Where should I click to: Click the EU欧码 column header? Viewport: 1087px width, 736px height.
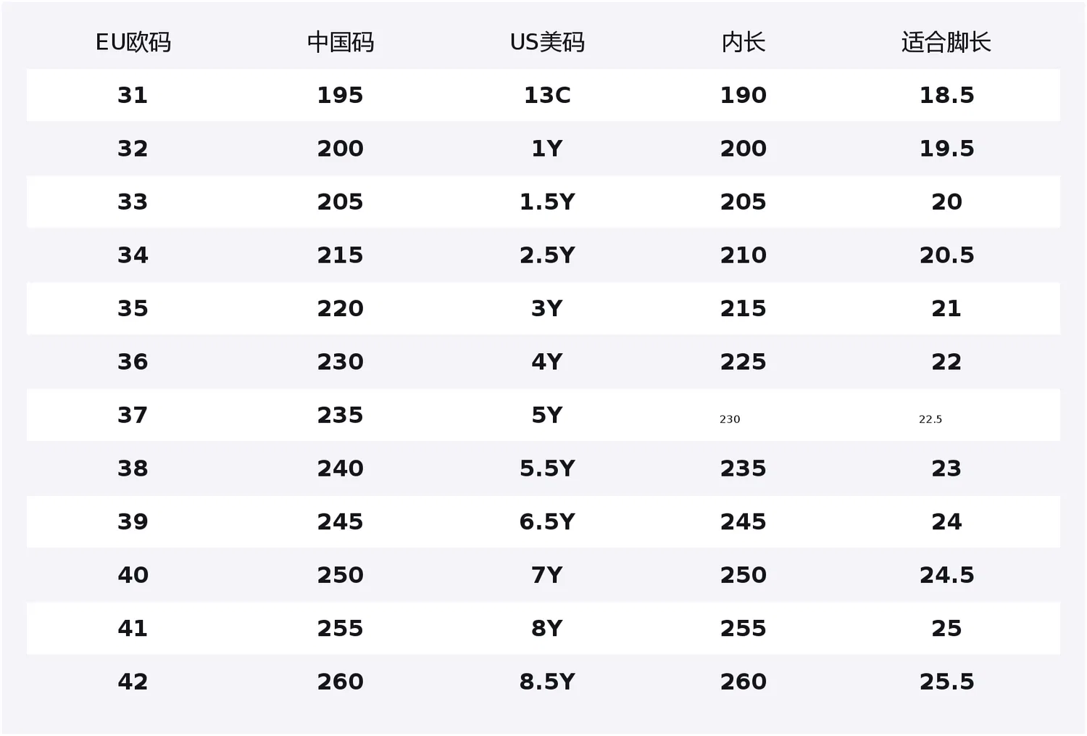133,42
